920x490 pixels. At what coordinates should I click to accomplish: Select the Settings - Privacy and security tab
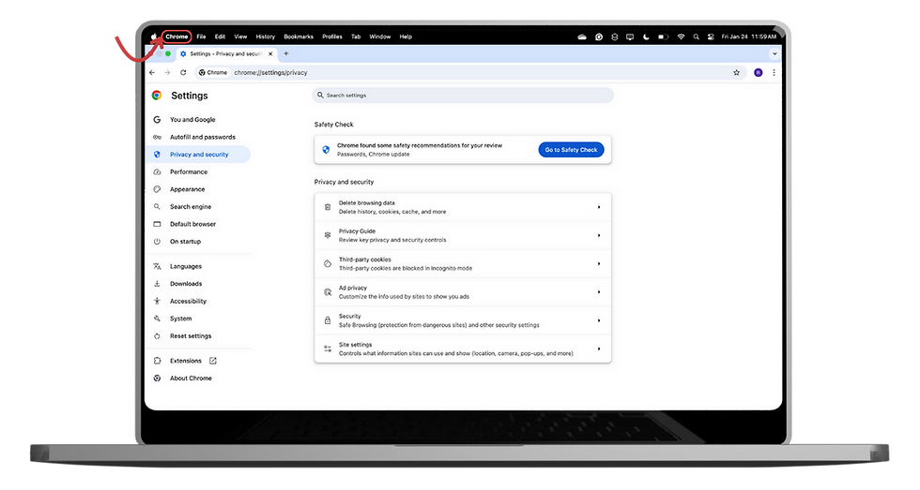pyautogui.click(x=225, y=53)
